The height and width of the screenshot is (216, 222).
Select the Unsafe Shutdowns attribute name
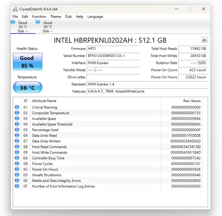(x=47, y=175)
